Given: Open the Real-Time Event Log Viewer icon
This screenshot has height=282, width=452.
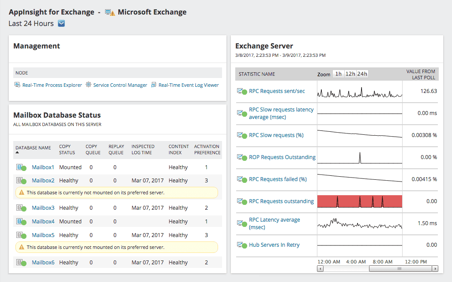Looking at the screenshot, I should (154, 85).
